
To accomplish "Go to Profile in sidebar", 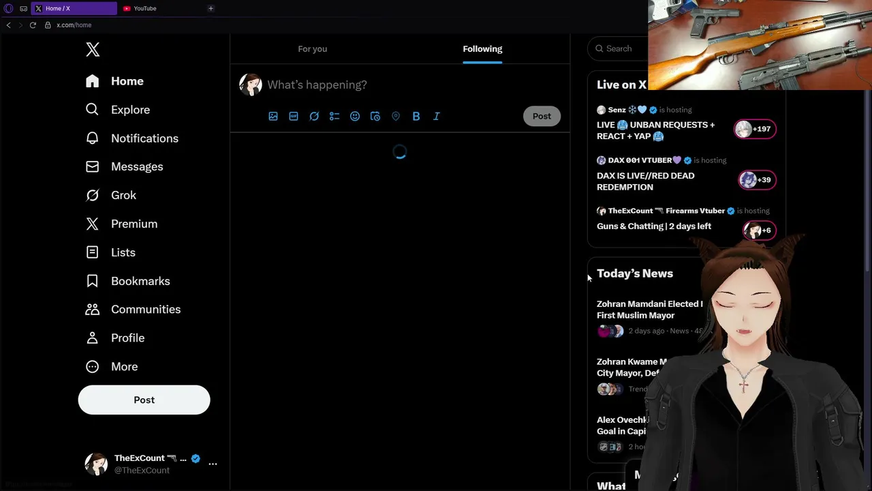I will tap(114, 338).
